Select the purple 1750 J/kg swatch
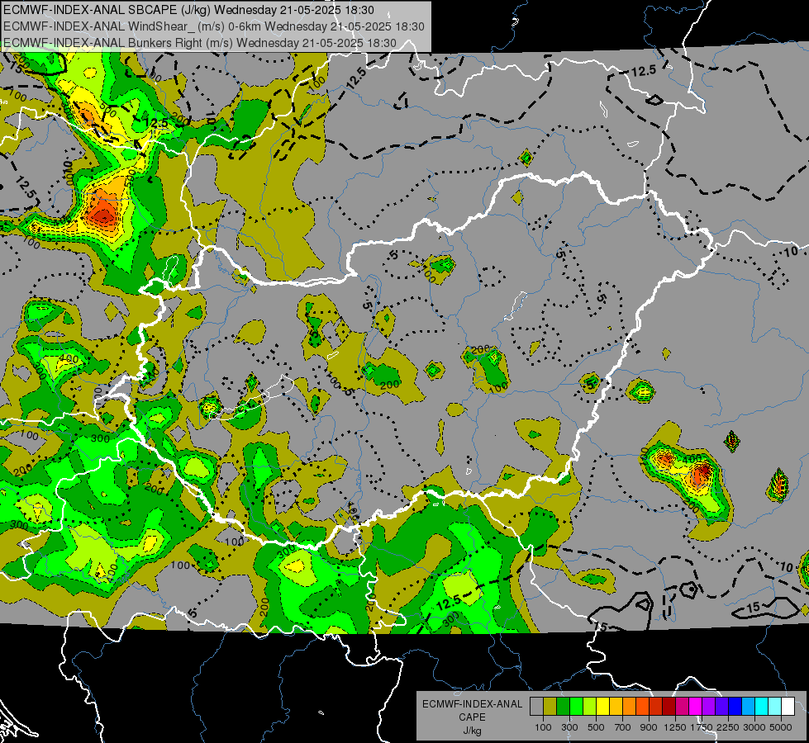Viewport: 809px width, 743px height. (708, 707)
